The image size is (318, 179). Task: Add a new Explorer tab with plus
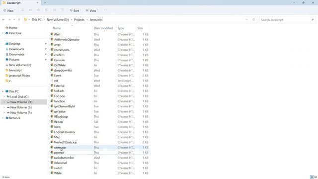45,3
